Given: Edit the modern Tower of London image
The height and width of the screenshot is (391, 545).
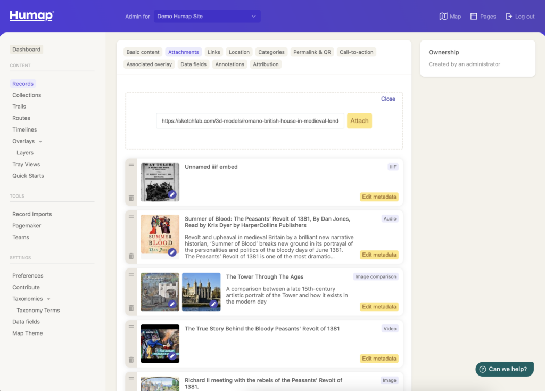Looking at the screenshot, I should pyautogui.click(x=213, y=304).
